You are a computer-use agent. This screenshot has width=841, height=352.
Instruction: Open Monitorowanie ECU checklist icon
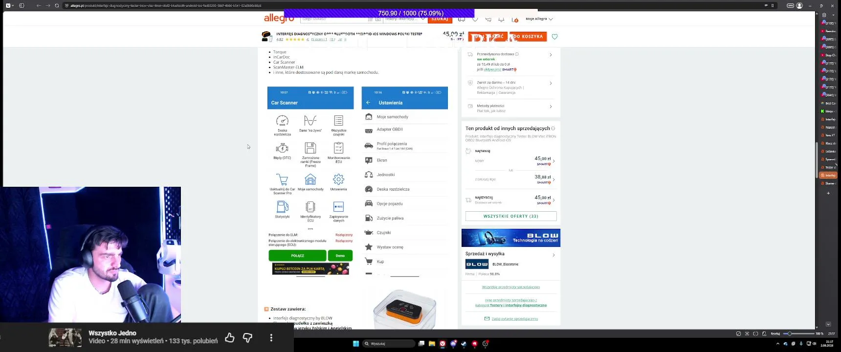338,148
